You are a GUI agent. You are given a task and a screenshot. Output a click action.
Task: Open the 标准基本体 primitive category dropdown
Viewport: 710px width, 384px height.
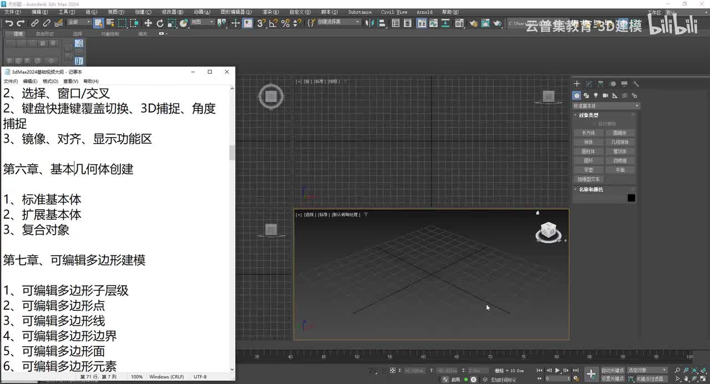606,105
